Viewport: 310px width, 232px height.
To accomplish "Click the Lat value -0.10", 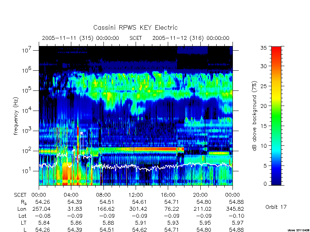I will pyautogui.click(x=236, y=216).
